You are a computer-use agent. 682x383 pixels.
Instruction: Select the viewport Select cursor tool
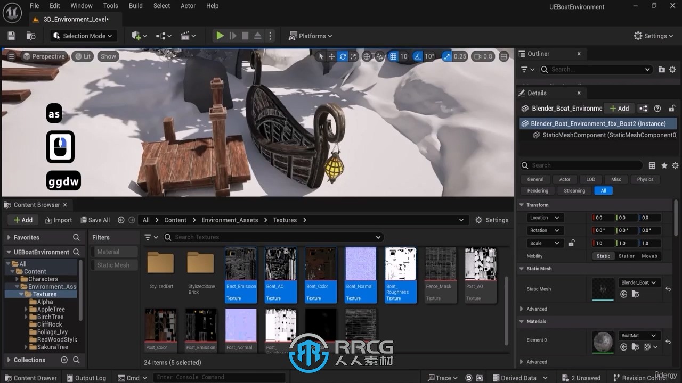point(321,56)
